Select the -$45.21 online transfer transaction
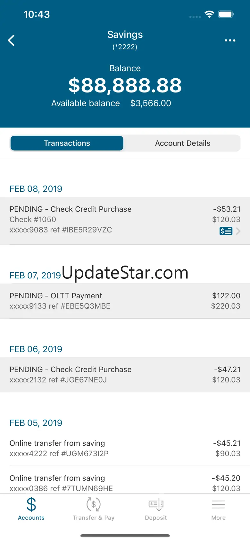Viewport: 250px width, 542px height. pos(125,448)
